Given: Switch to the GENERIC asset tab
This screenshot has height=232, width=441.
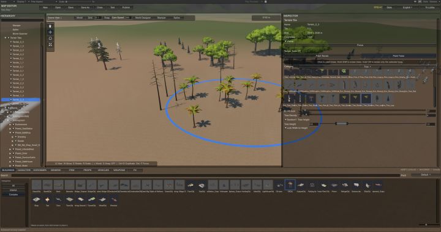Looking at the screenshot, I should 56,170.
